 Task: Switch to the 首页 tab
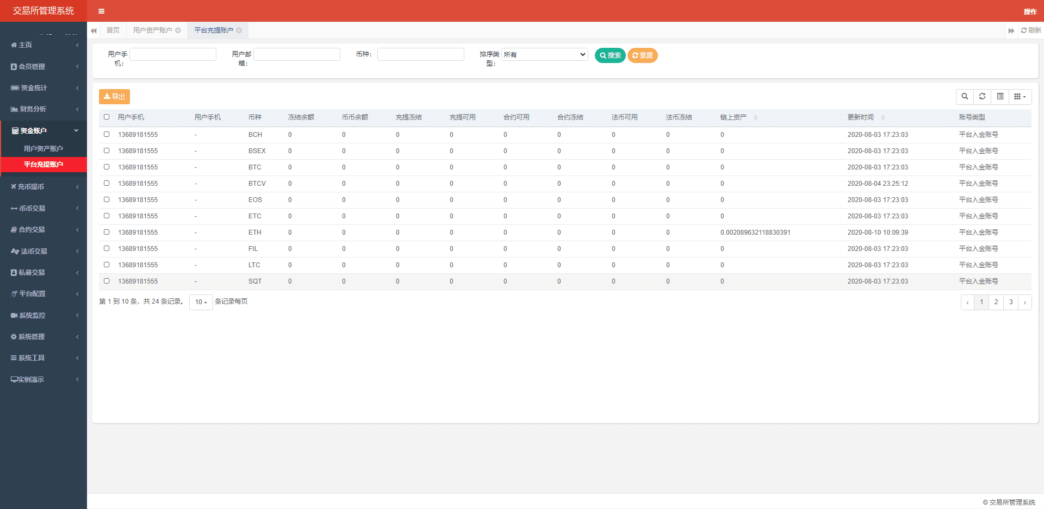pos(113,30)
